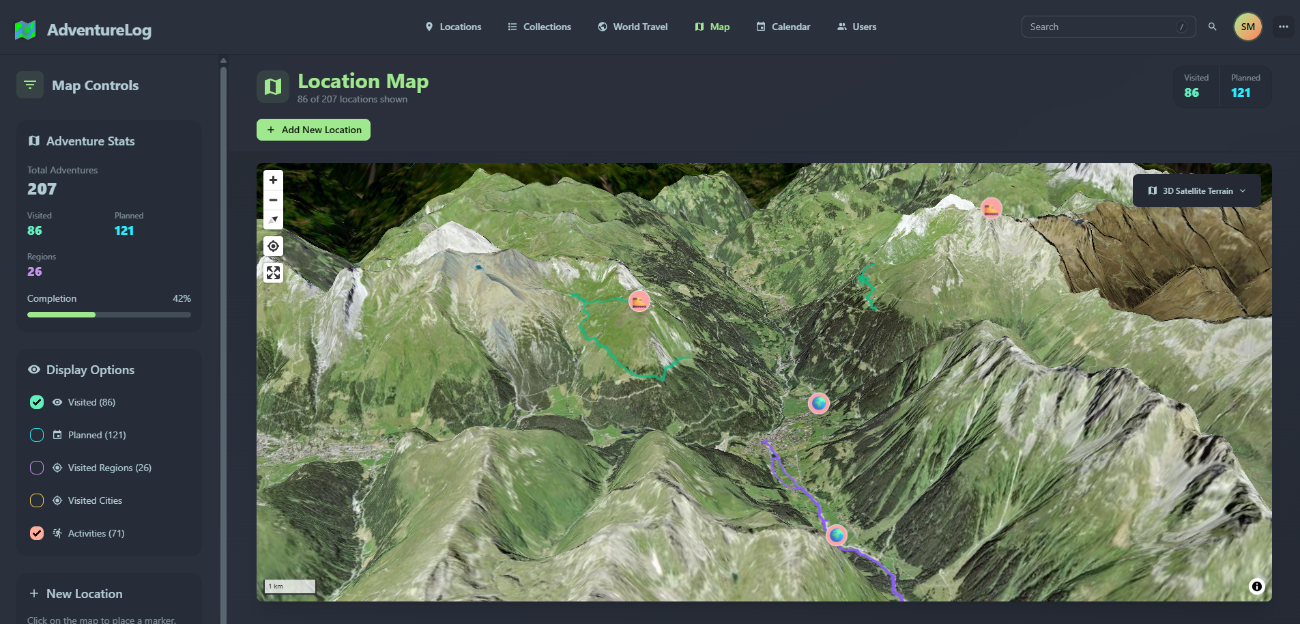1300x624 pixels.
Task: Open the 3D Satellite Terrain dropdown
Action: click(x=1196, y=191)
